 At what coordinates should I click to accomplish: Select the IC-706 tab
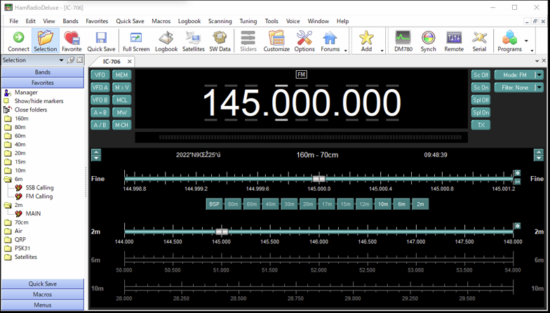tap(112, 62)
